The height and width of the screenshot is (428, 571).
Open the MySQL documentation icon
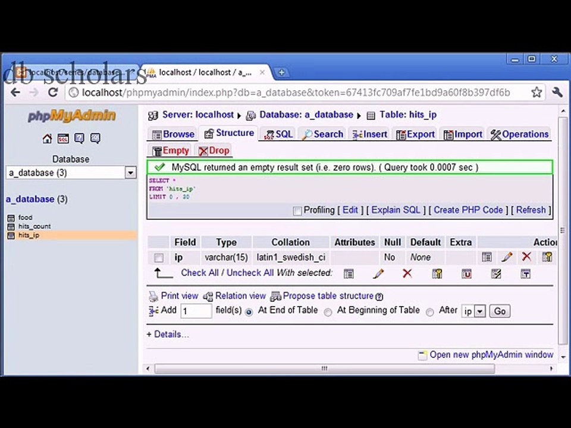[95, 139]
